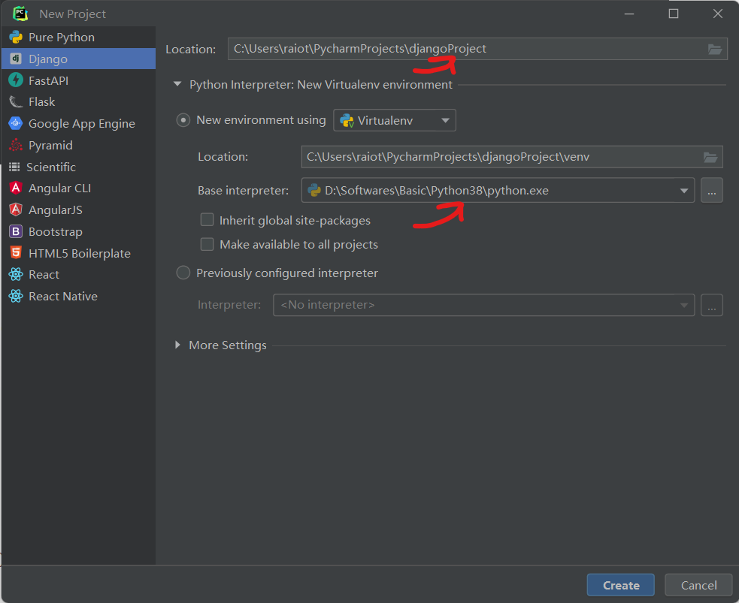Choose the Angular CLI icon
739x603 pixels.
(x=16, y=188)
